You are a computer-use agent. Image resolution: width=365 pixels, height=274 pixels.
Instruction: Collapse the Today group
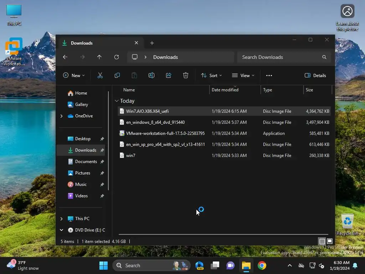(x=117, y=101)
